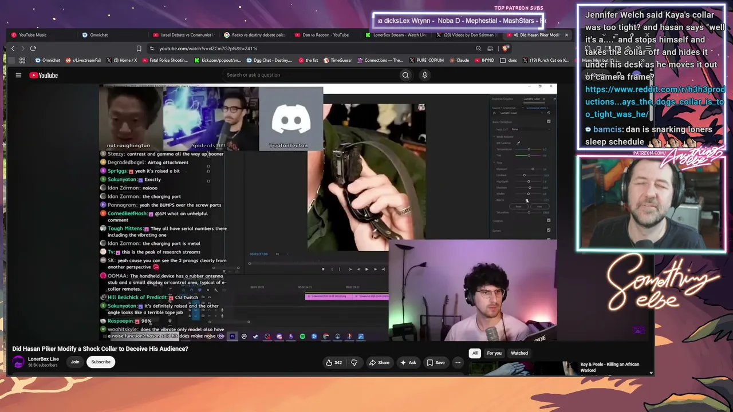Screen dimensions: 733x412
Task: Click the Spotify icon in video taskbar
Action: click(302, 336)
